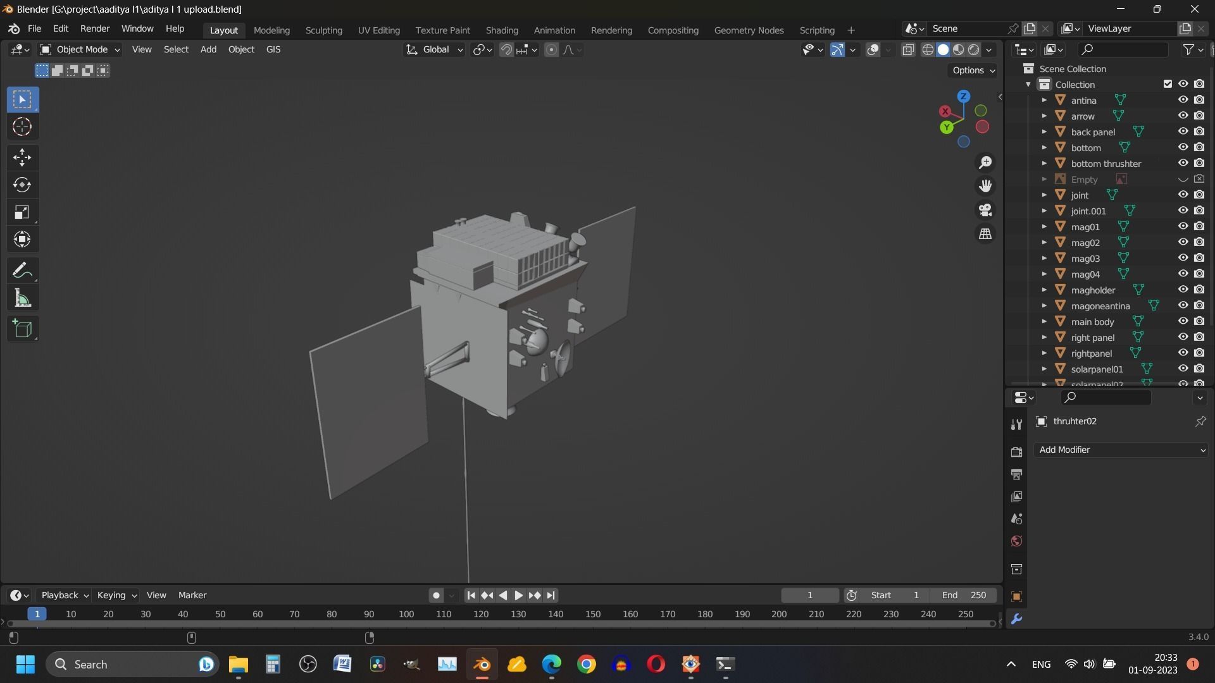Screen dimensions: 1215x683
Task: Choose the Annotate pencil tool
Action: (22, 271)
